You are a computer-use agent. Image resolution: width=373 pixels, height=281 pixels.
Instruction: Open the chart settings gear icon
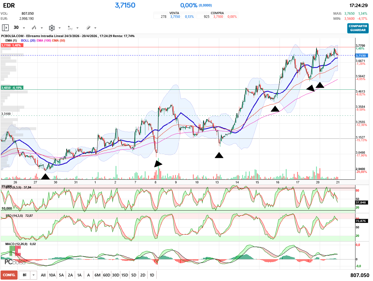pyautogui.click(x=52, y=28)
